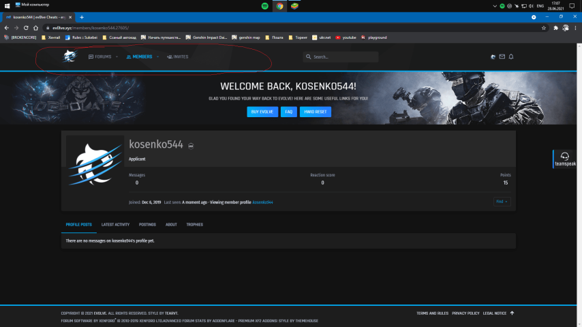Show hidden tray icons chevron
582x327 pixels.
click(x=495, y=6)
